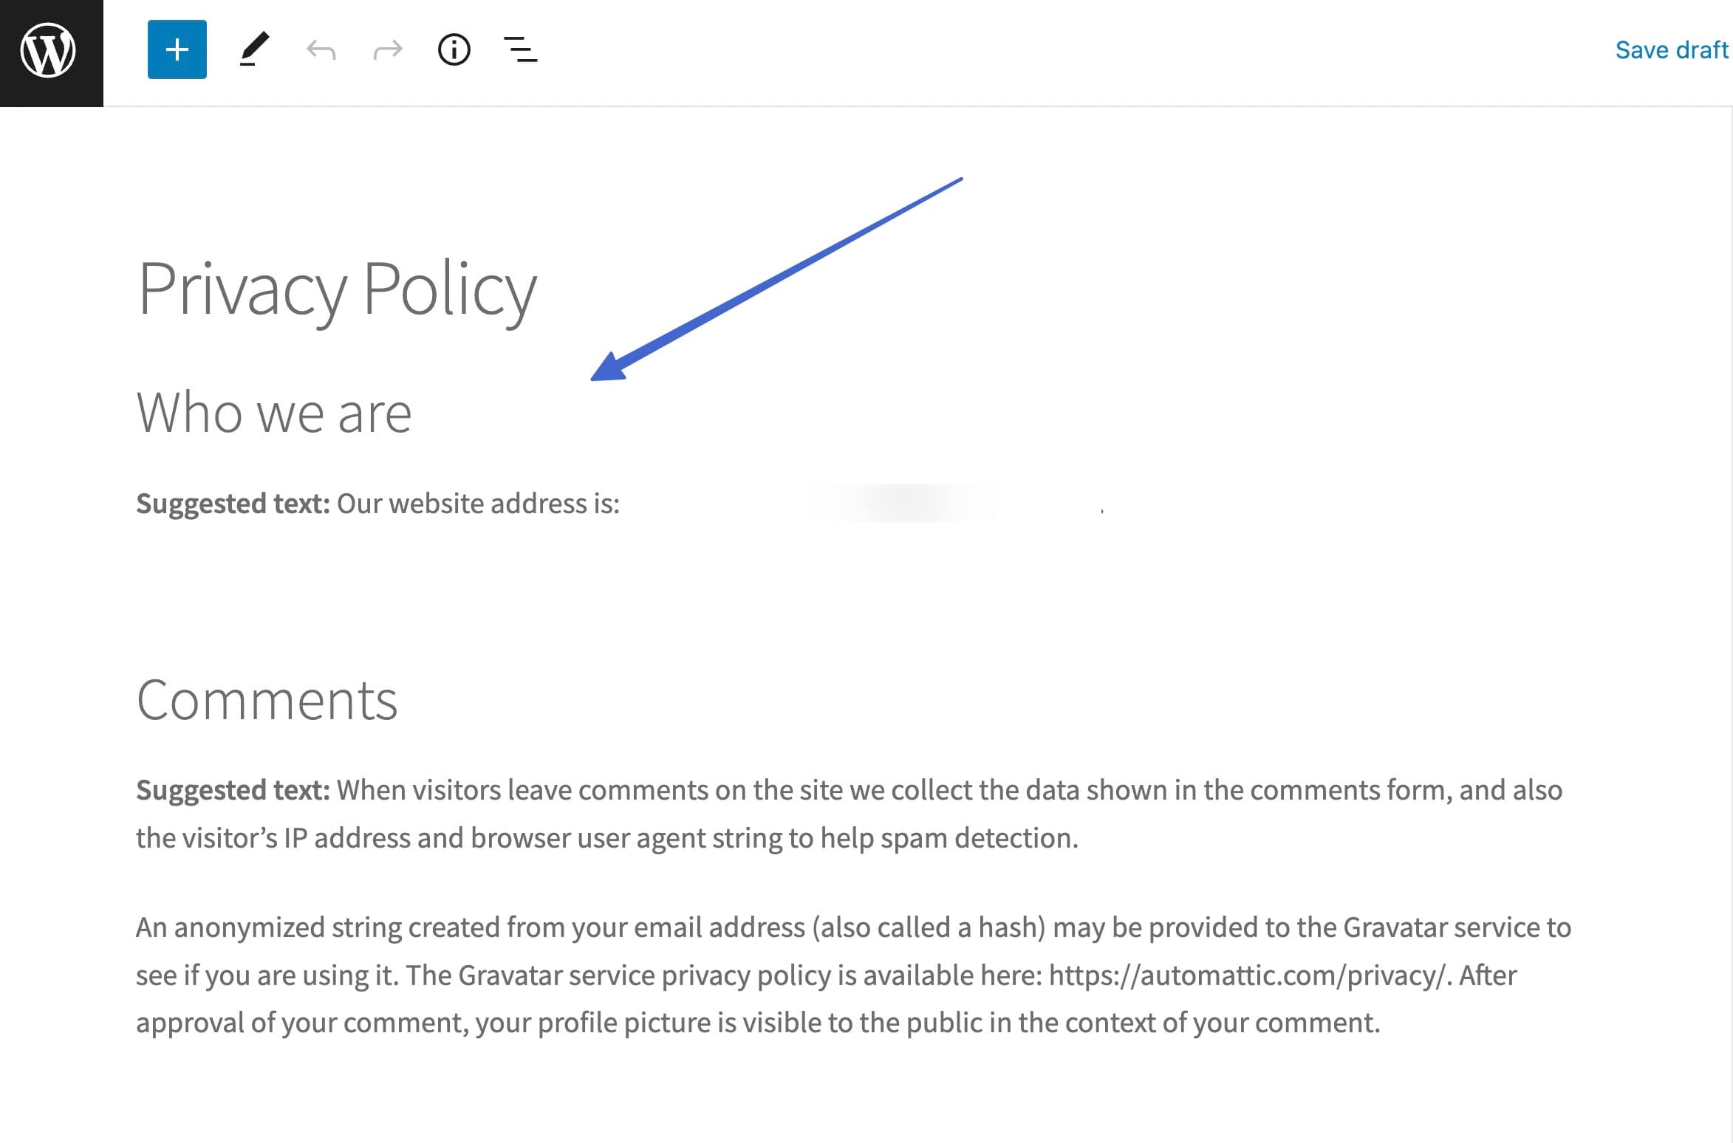Undo the last change
Image resolution: width=1733 pixels, height=1143 pixels.
(321, 50)
